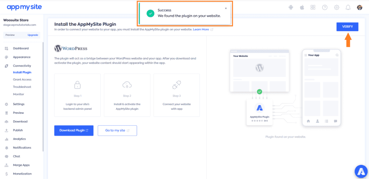Click the Dashboard grid icon

pos(6,48)
